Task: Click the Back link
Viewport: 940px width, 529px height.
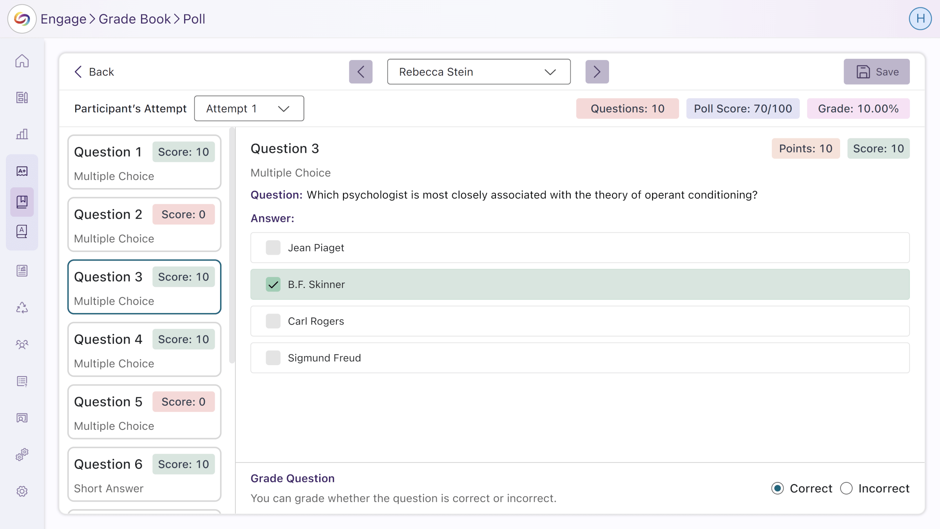Action: [94, 72]
